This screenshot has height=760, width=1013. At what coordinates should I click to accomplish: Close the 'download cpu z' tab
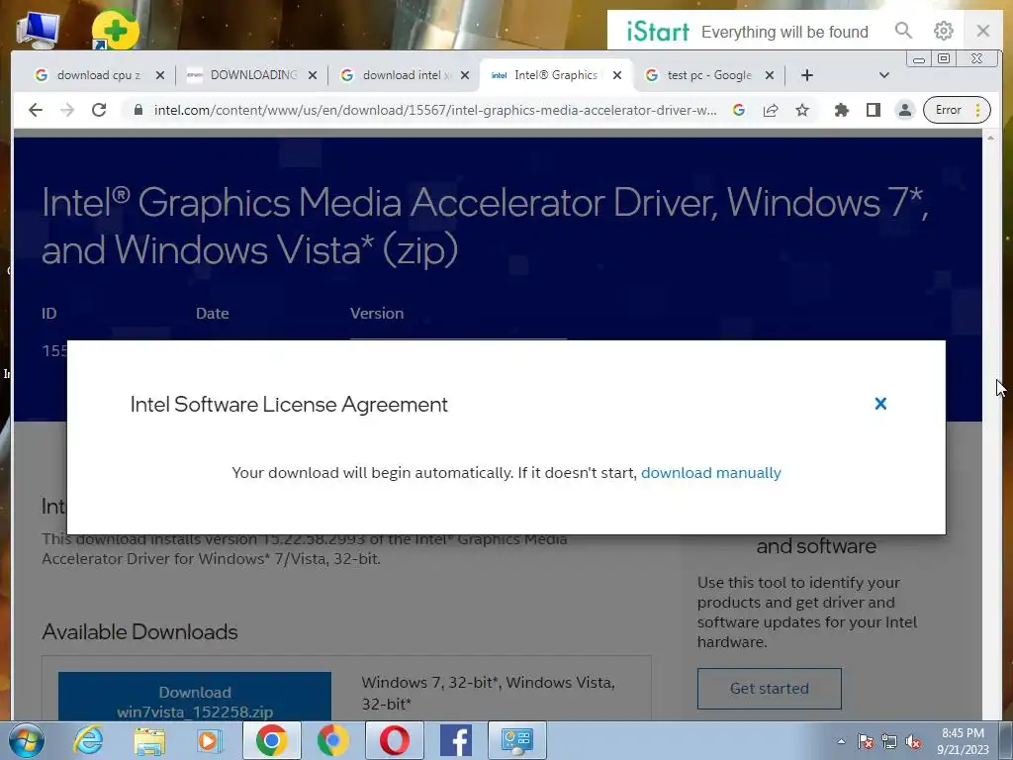click(160, 75)
